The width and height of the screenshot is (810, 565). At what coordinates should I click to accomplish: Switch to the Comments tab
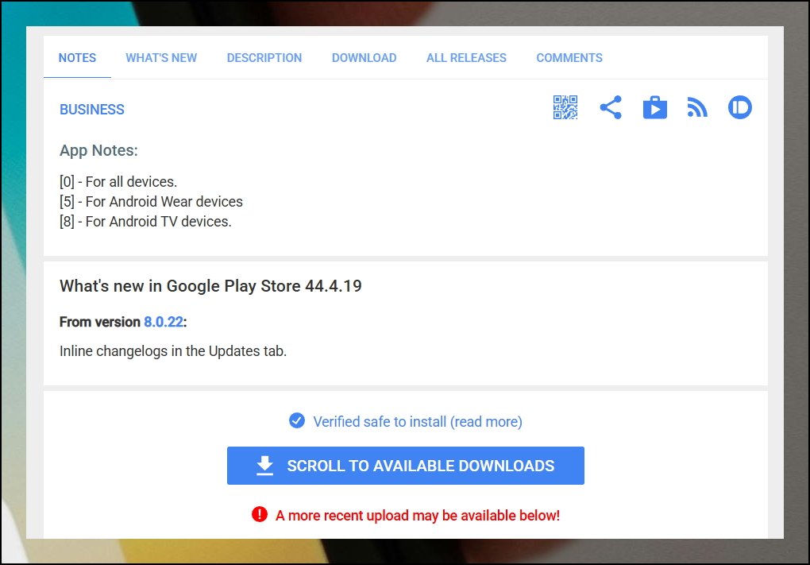[569, 58]
